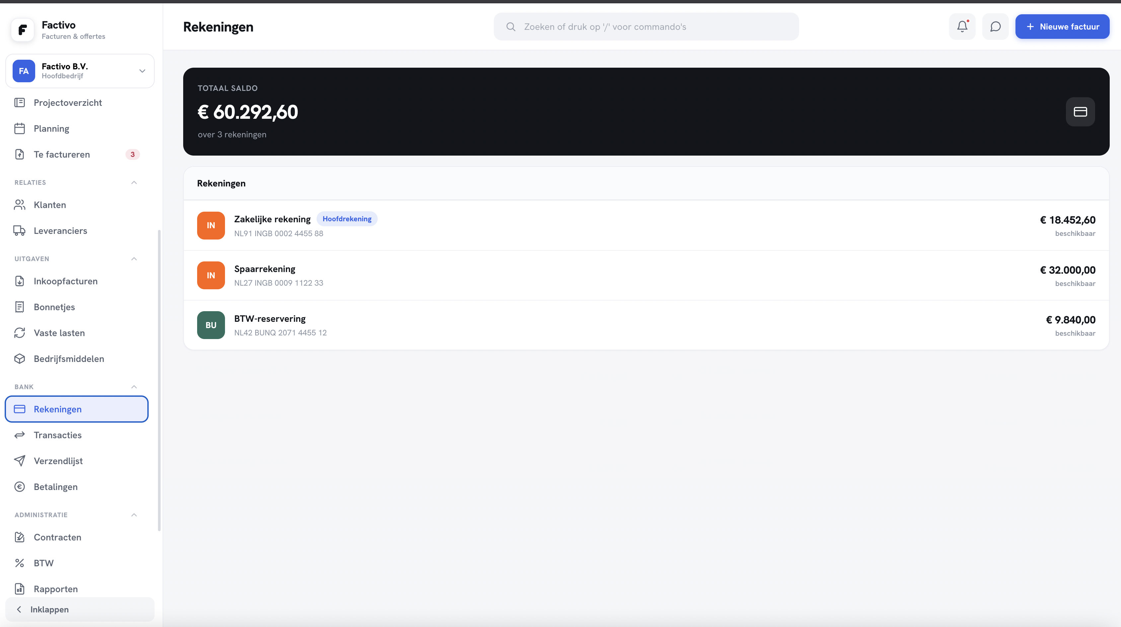This screenshot has height=627, width=1121.
Task: Click the Contracten pen icon
Action: pos(20,537)
